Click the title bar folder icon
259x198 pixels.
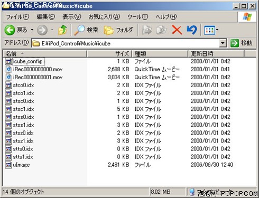6,6
